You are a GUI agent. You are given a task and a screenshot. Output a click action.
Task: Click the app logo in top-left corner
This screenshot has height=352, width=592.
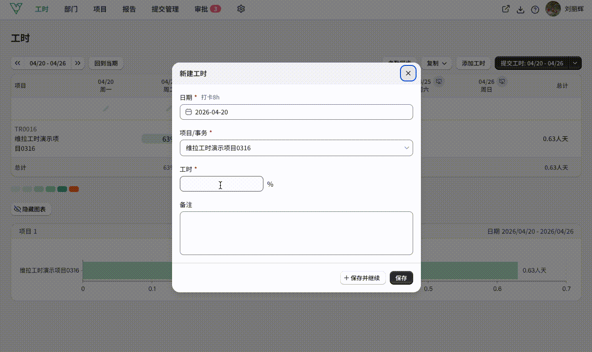pos(16,9)
